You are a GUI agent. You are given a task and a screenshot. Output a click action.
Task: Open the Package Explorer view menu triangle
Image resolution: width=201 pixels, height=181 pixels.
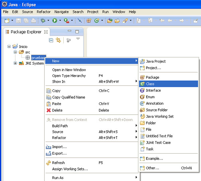[x=78, y=39]
